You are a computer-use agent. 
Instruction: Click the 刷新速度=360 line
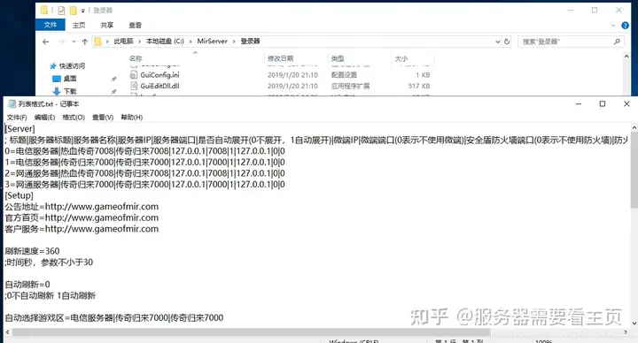32,251
